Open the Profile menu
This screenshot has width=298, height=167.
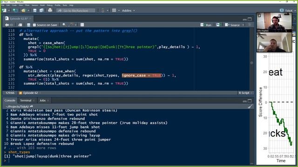pos(57,5)
